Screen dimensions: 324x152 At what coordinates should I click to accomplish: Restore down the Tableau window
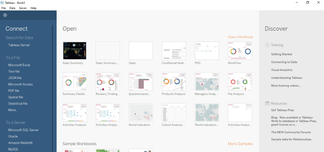(x=308, y=3)
